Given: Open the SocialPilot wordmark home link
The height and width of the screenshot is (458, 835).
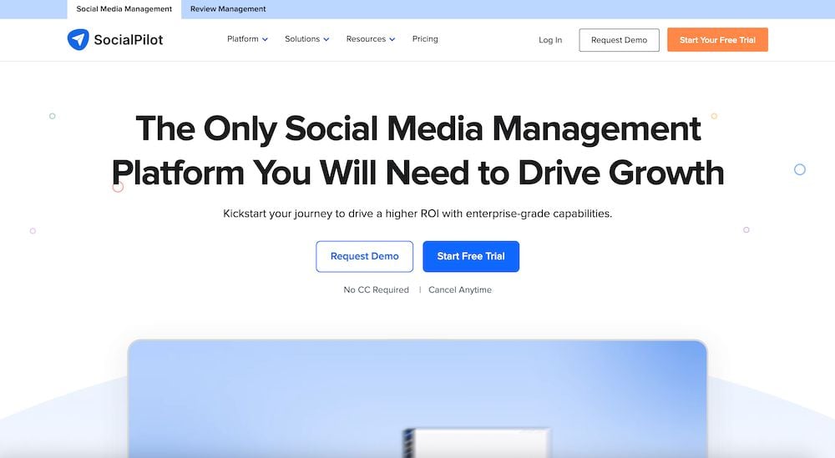Looking at the screenshot, I should pos(129,40).
